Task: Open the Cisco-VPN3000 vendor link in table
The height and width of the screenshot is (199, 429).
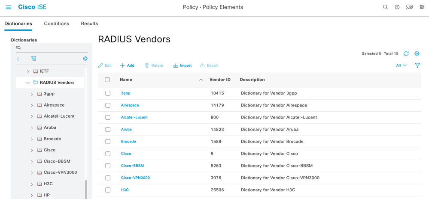Action: (x=135, y=178)
